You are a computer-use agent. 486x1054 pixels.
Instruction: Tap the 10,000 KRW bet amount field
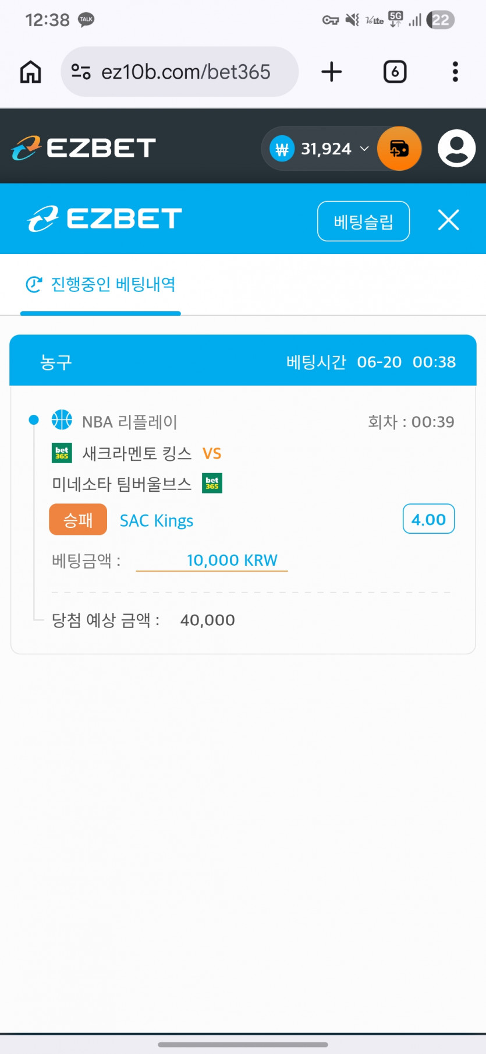[x=212, y=561]
